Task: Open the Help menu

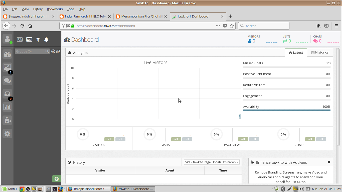Action: (x=82, y=9)
